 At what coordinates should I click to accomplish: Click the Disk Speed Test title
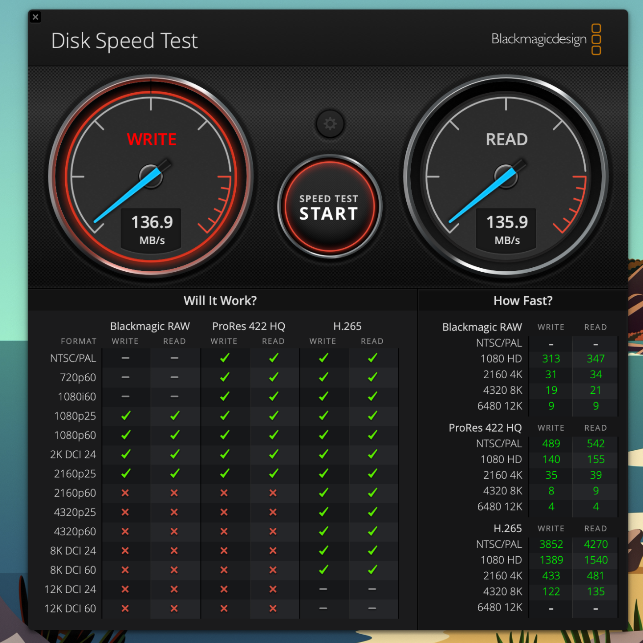[124, 41]
